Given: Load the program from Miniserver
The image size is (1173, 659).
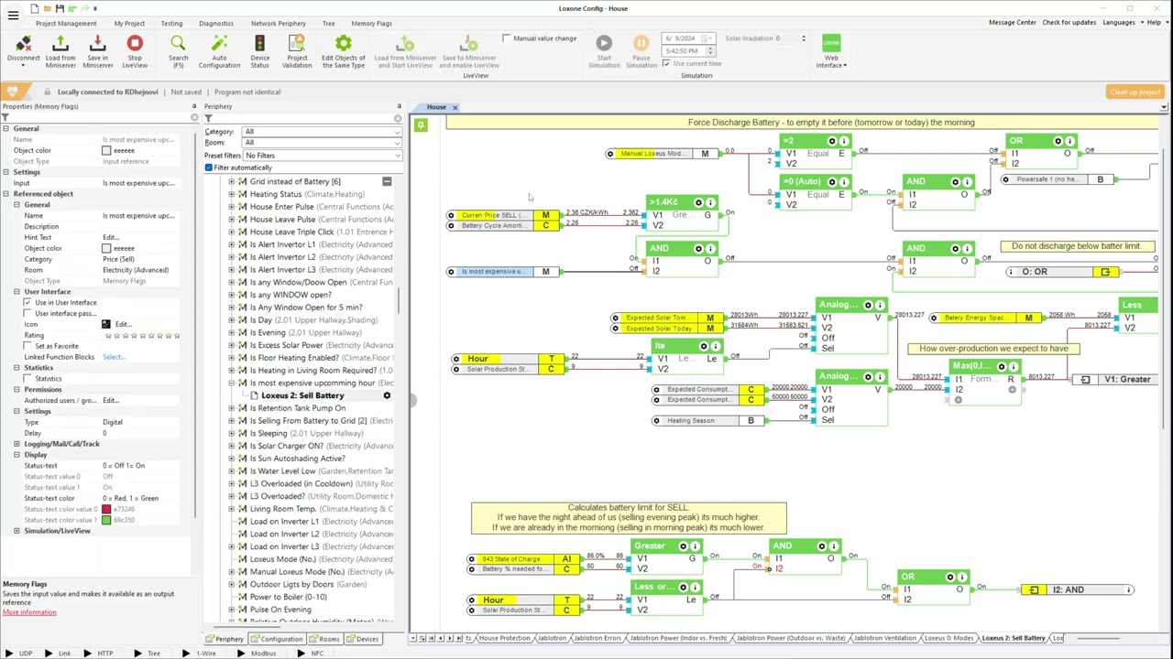Looking at the screenshot, I should pos(60,44).
